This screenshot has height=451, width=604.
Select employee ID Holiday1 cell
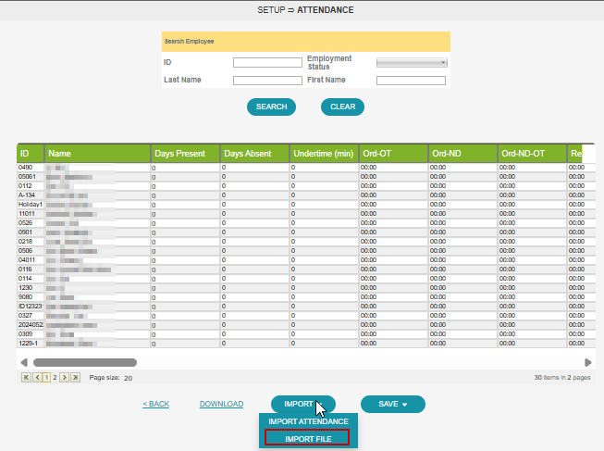coord(31,205)
